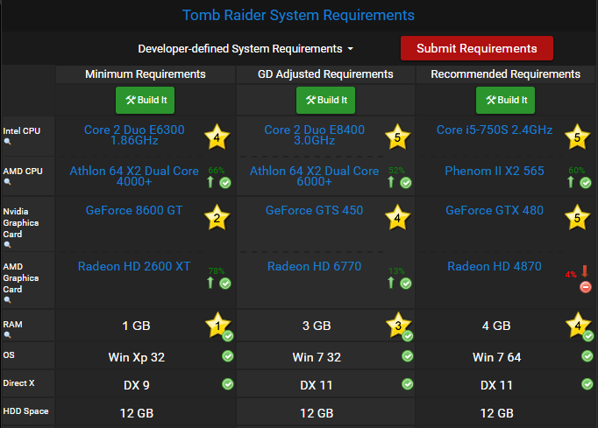
Task: Click the 4-star rating beside 4 GB RAM
Action: tap(578, 326)
